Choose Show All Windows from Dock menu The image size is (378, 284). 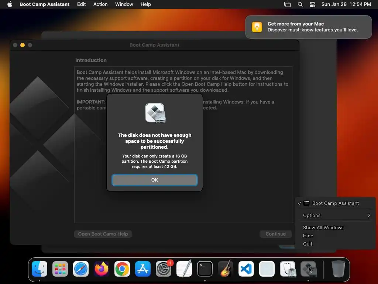[x=335, y=227]
